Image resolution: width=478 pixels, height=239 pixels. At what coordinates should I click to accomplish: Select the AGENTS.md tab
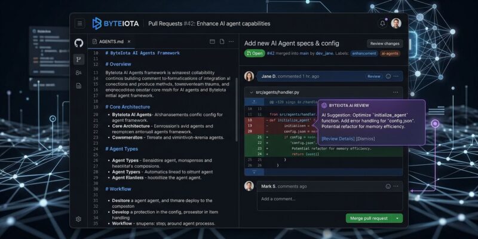111,41
